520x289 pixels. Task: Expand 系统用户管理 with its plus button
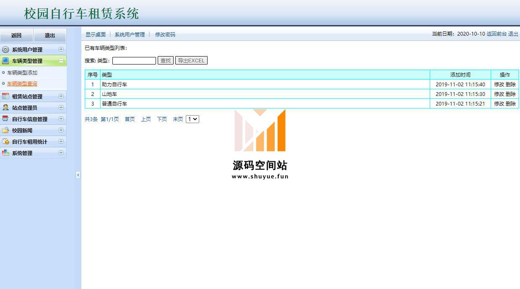(x=61, y=49)
